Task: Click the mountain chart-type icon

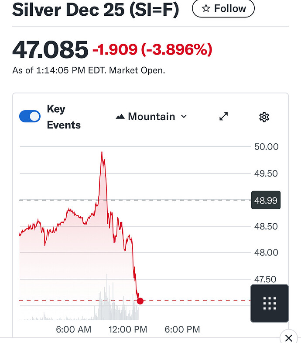Action: (x=120, y=117)
